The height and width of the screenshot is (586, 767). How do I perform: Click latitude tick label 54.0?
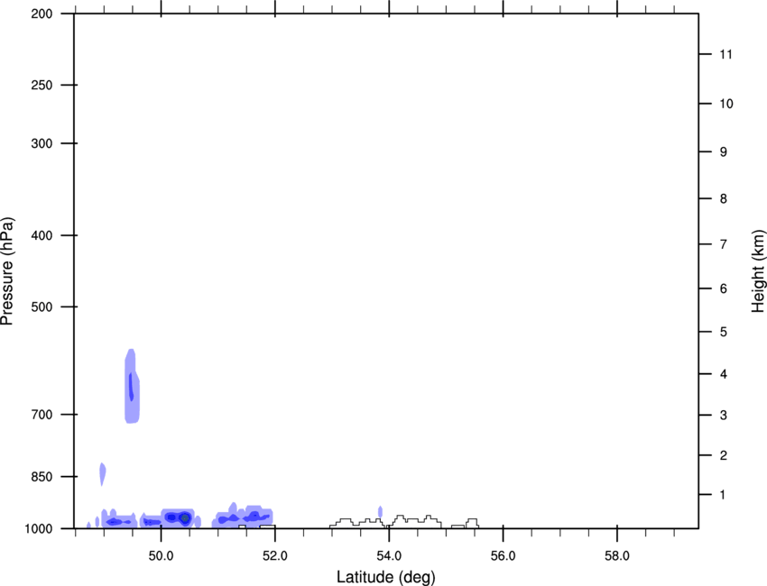pos(389,555)
